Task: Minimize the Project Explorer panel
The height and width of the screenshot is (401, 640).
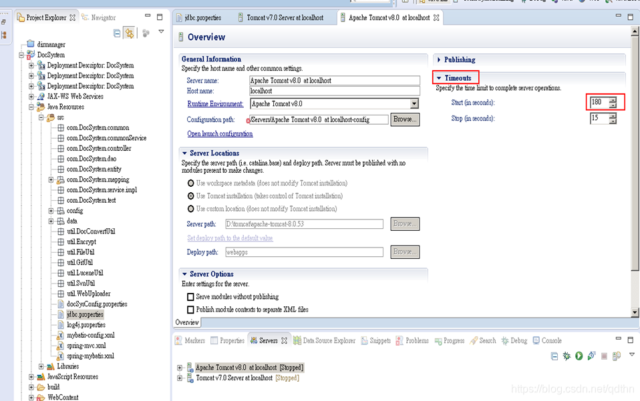Action: pos(148,16)
